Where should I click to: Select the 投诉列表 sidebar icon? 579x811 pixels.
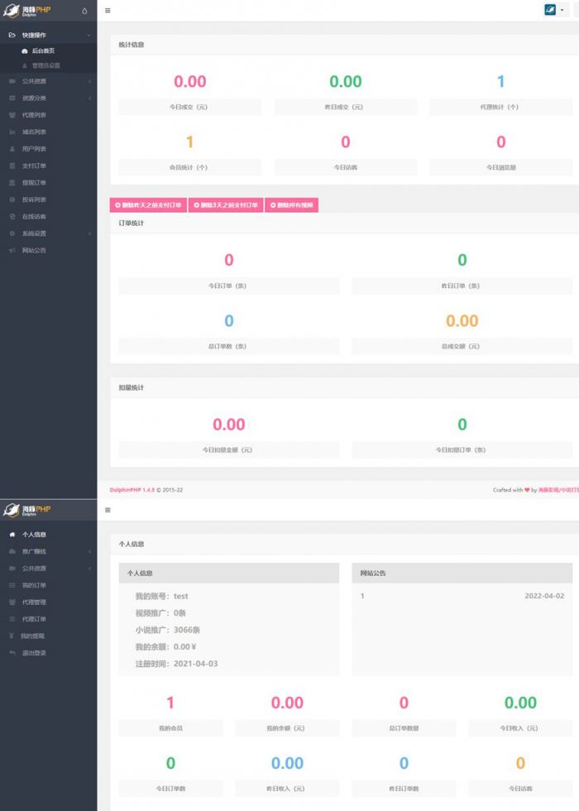point(12,199)
